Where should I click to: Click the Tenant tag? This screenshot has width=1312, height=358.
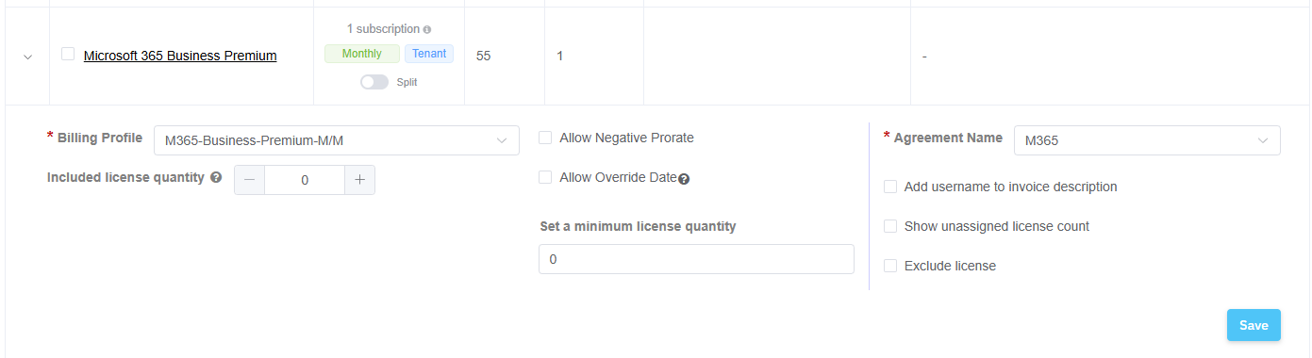coord(429,54)
